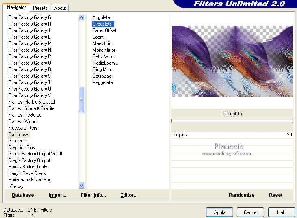Image resolution: width=297 pixels, height=218 pixels.
Task: Choose the RadiaLoom... filter
Action: (x=105, y=63)
